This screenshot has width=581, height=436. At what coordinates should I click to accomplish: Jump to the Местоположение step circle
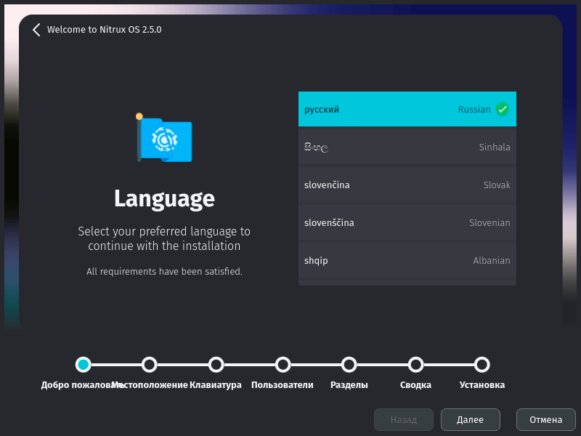tap(150, 365)
